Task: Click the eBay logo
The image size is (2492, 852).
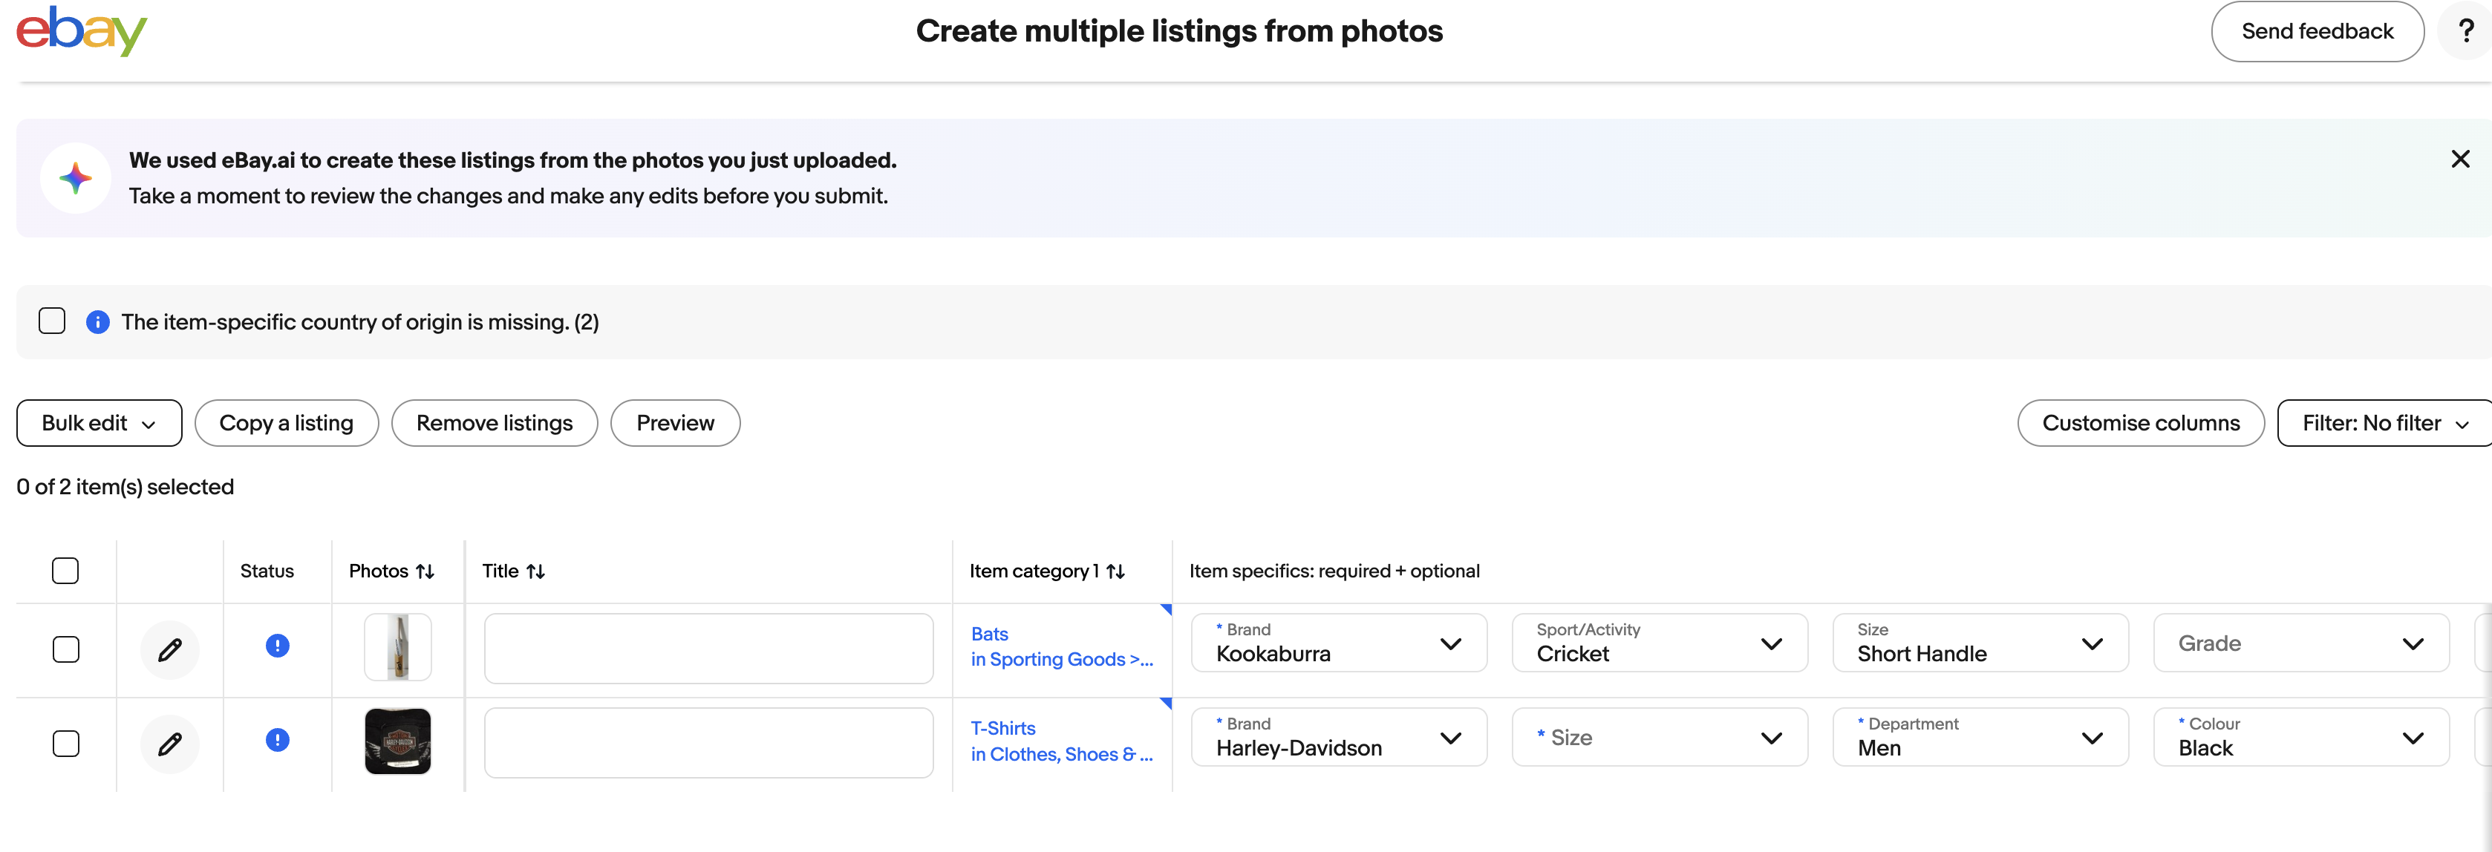Action: coord(81,31)
